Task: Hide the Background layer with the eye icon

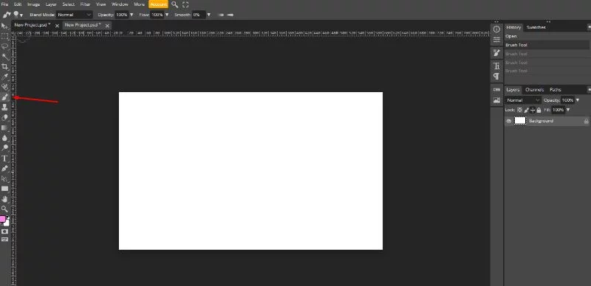Action: [509, 121]
